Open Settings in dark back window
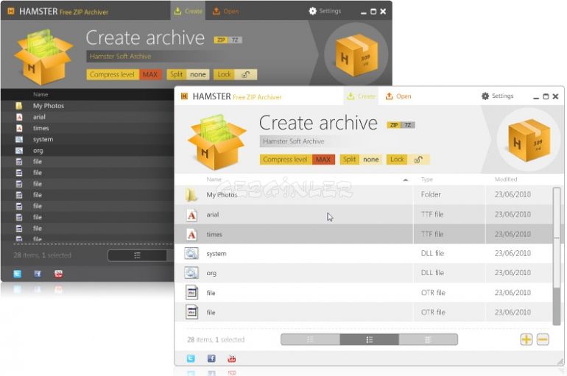Screen dimensions: 567x376 tap(325, 11)
